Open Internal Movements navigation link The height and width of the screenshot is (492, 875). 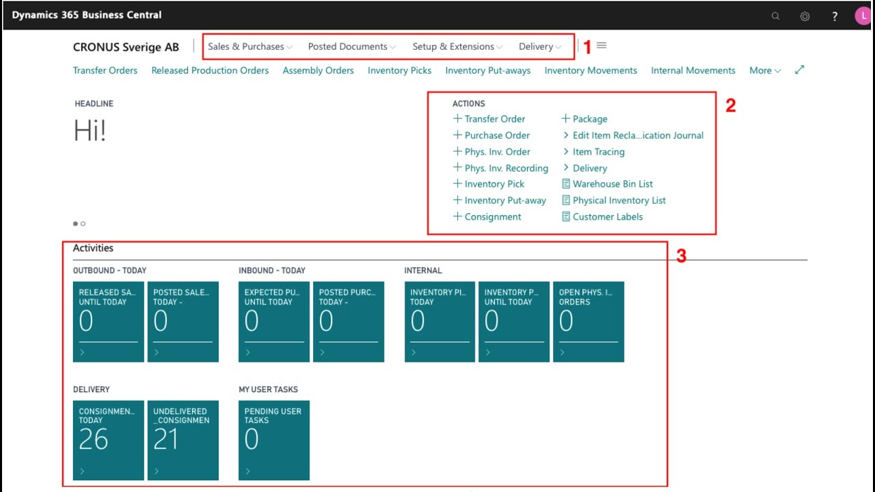pyautogui.click(x=693, y=70)
